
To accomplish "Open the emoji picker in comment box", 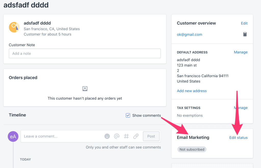I will (107, 136).
